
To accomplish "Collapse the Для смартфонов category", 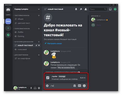I will pyautogui.click(x=21, y=55).
